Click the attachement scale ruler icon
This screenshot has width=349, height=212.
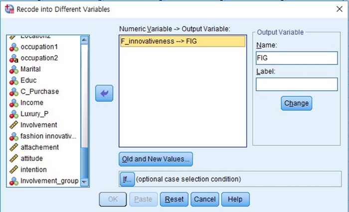click(x=14, y=147)
